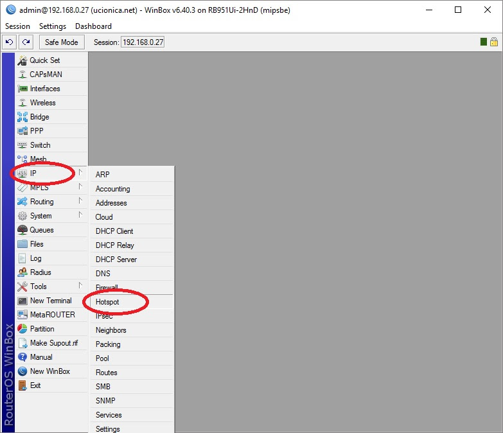
Task: Open the Bridge configuration
Action: [51, 117]
